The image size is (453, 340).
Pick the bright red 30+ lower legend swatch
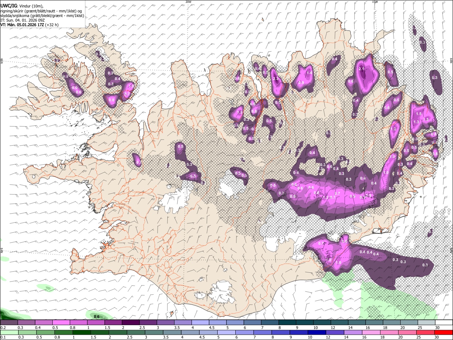[x=443, y=332]
